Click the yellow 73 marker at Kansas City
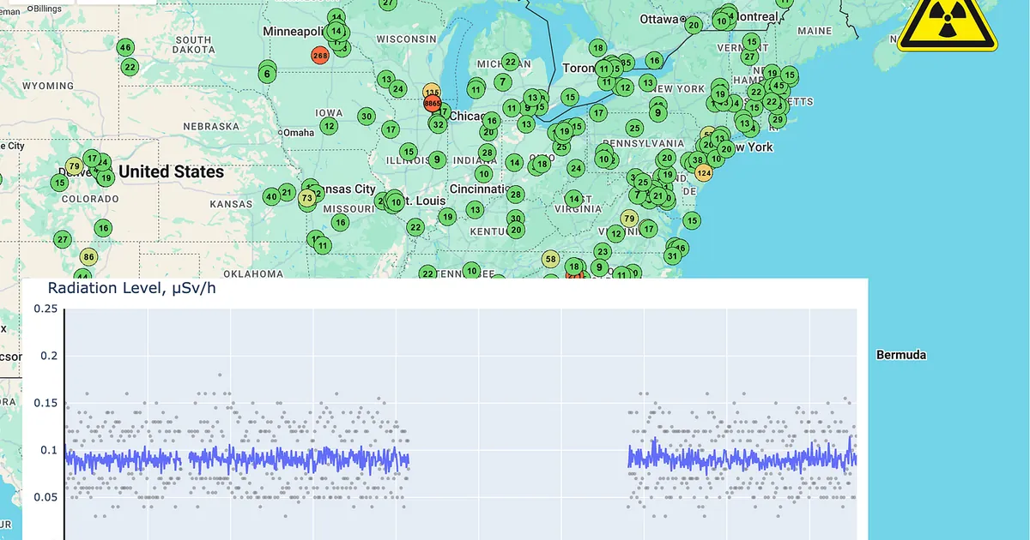Viewport: 1030px width, 540px height. [306, 199]
